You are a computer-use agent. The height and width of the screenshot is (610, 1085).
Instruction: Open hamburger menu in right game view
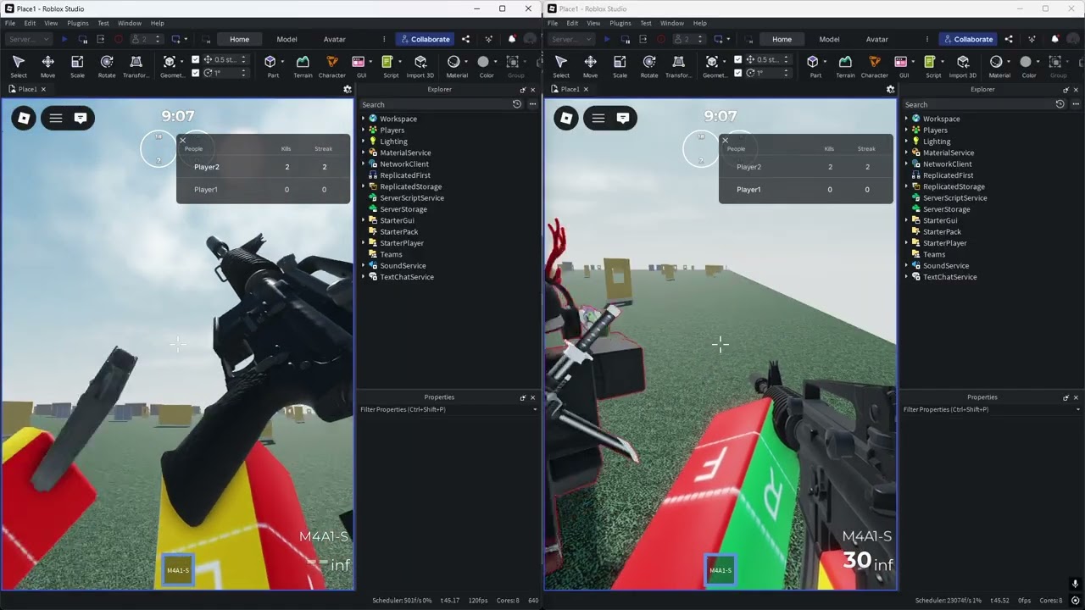pyautogui.click(x=598, y=119)
